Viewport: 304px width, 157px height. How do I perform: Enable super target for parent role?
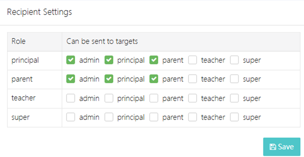point(234,79)
